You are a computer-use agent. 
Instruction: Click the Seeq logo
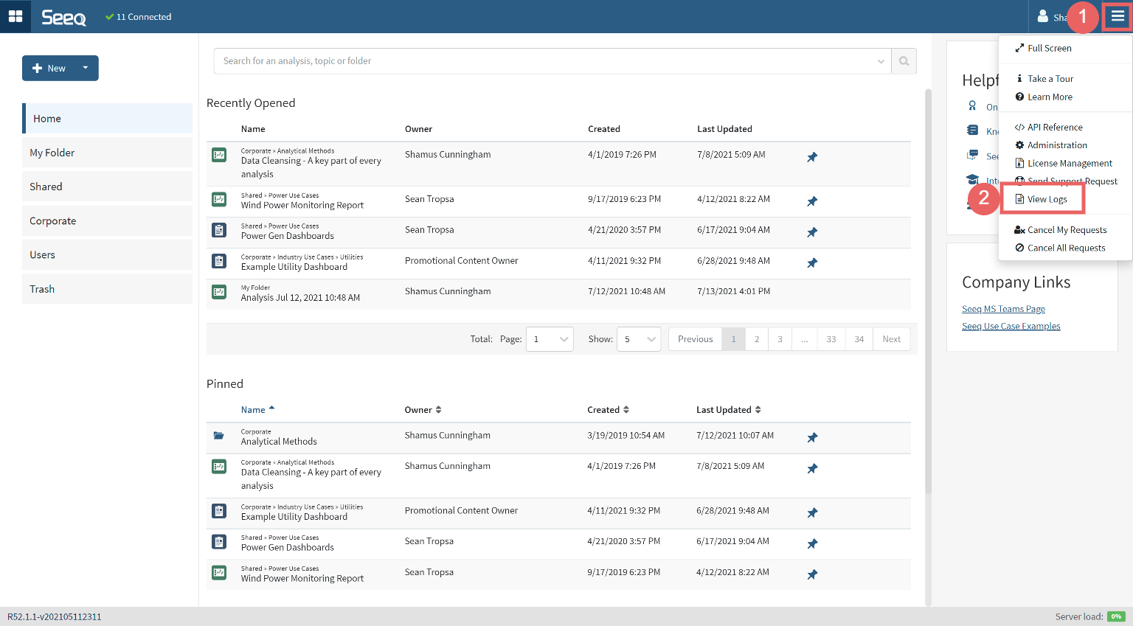click(63, 17)
